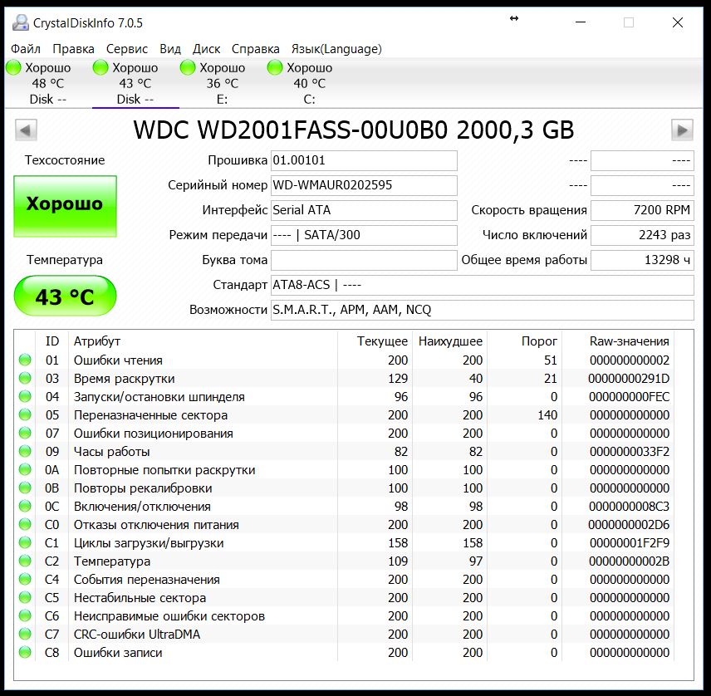This screenshot has width=711, height=696.
Task: Click the Стандарт field ATA8-ACS
Action: pyautogui.click(x=483, y=285)
